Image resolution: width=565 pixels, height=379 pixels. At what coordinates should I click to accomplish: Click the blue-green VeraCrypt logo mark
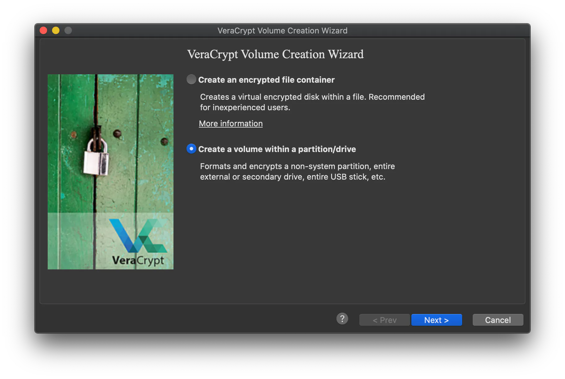coord(138,236)
